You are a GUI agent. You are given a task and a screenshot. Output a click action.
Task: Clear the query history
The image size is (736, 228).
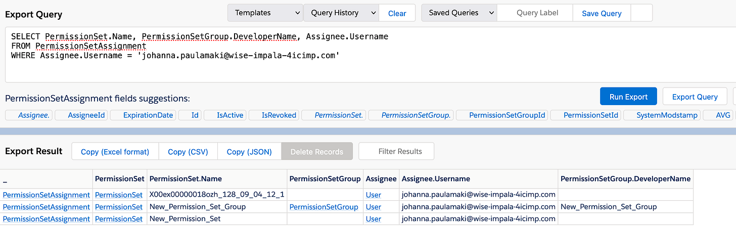point(397,14)
